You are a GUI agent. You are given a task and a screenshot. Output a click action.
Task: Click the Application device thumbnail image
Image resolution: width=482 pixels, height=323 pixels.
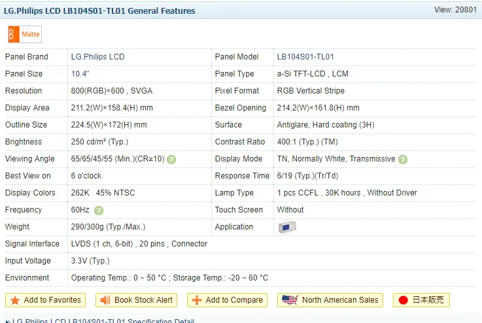click(287, 228)
